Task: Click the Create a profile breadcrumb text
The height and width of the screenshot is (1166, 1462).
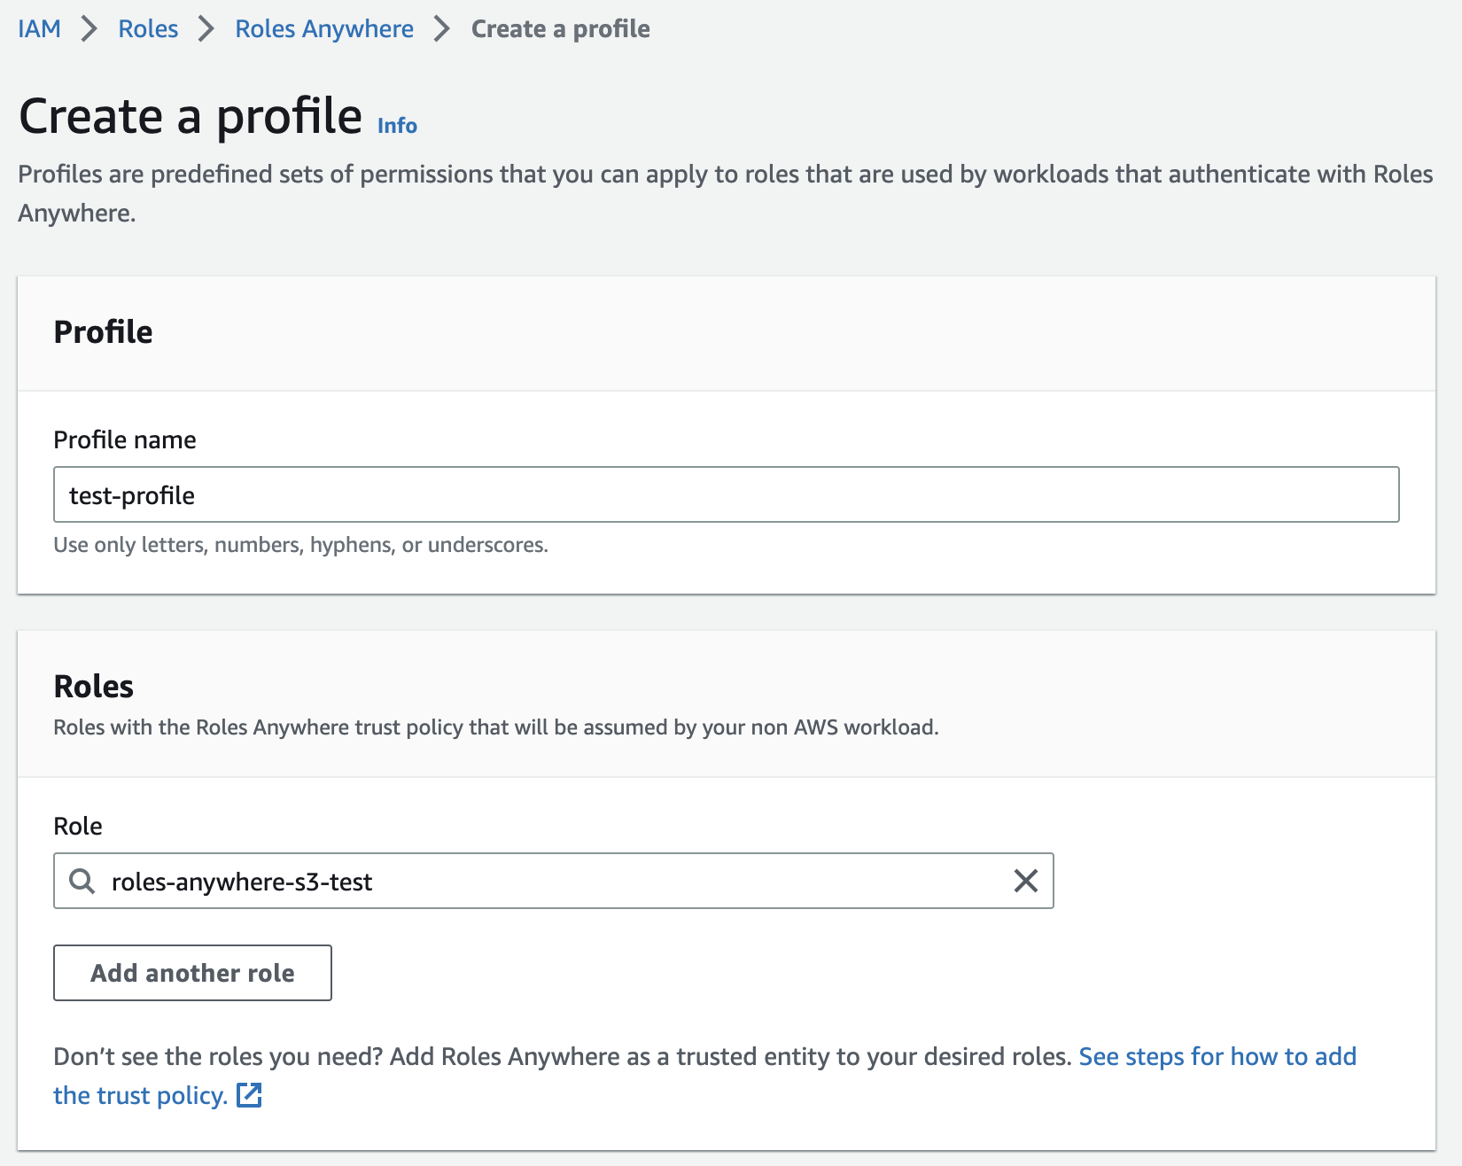Action: point(560,28)
